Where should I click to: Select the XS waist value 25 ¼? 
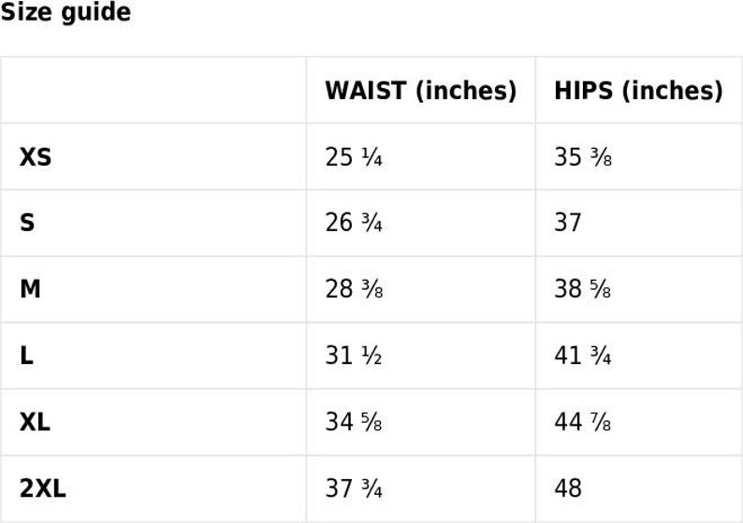[354, 157]
